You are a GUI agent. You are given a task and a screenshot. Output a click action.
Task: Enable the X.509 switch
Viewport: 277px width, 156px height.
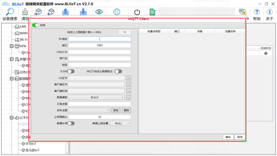(x=71, y=71)
